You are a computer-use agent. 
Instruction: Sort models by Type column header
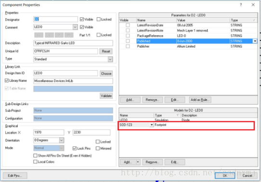point(167,115)
